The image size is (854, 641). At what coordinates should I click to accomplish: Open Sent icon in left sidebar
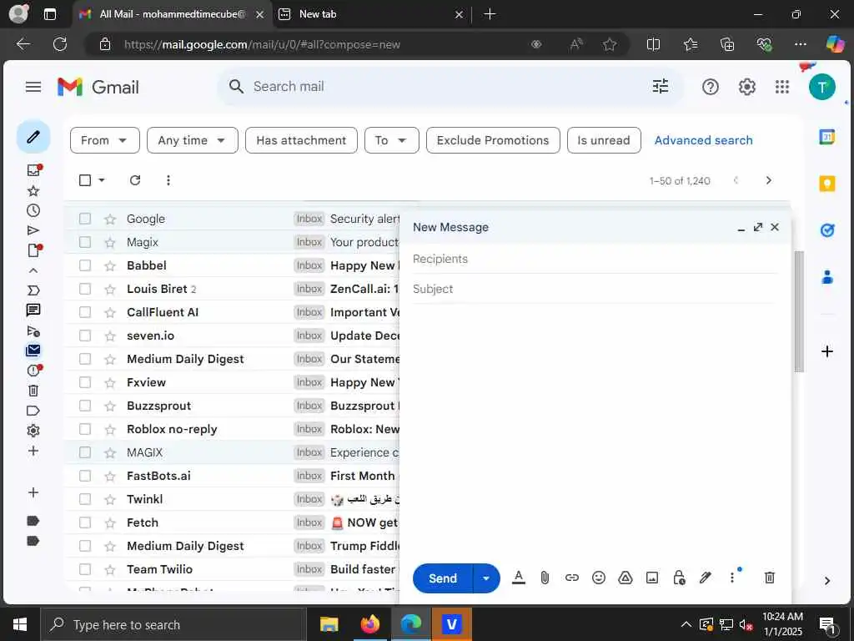pyautogui.click(x=33, y=230)
